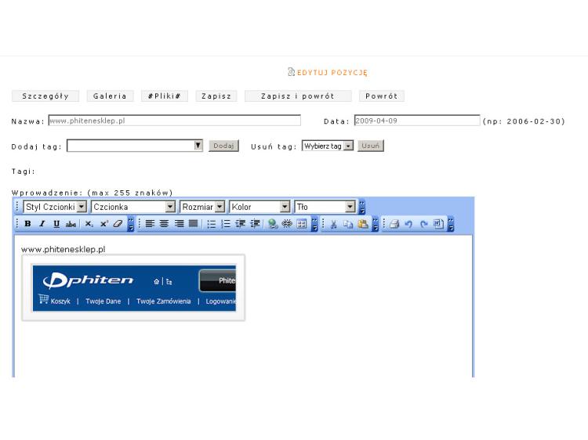Insert numbered list
The height and width of the screenshot is (440, 588).
pos(226,224)
